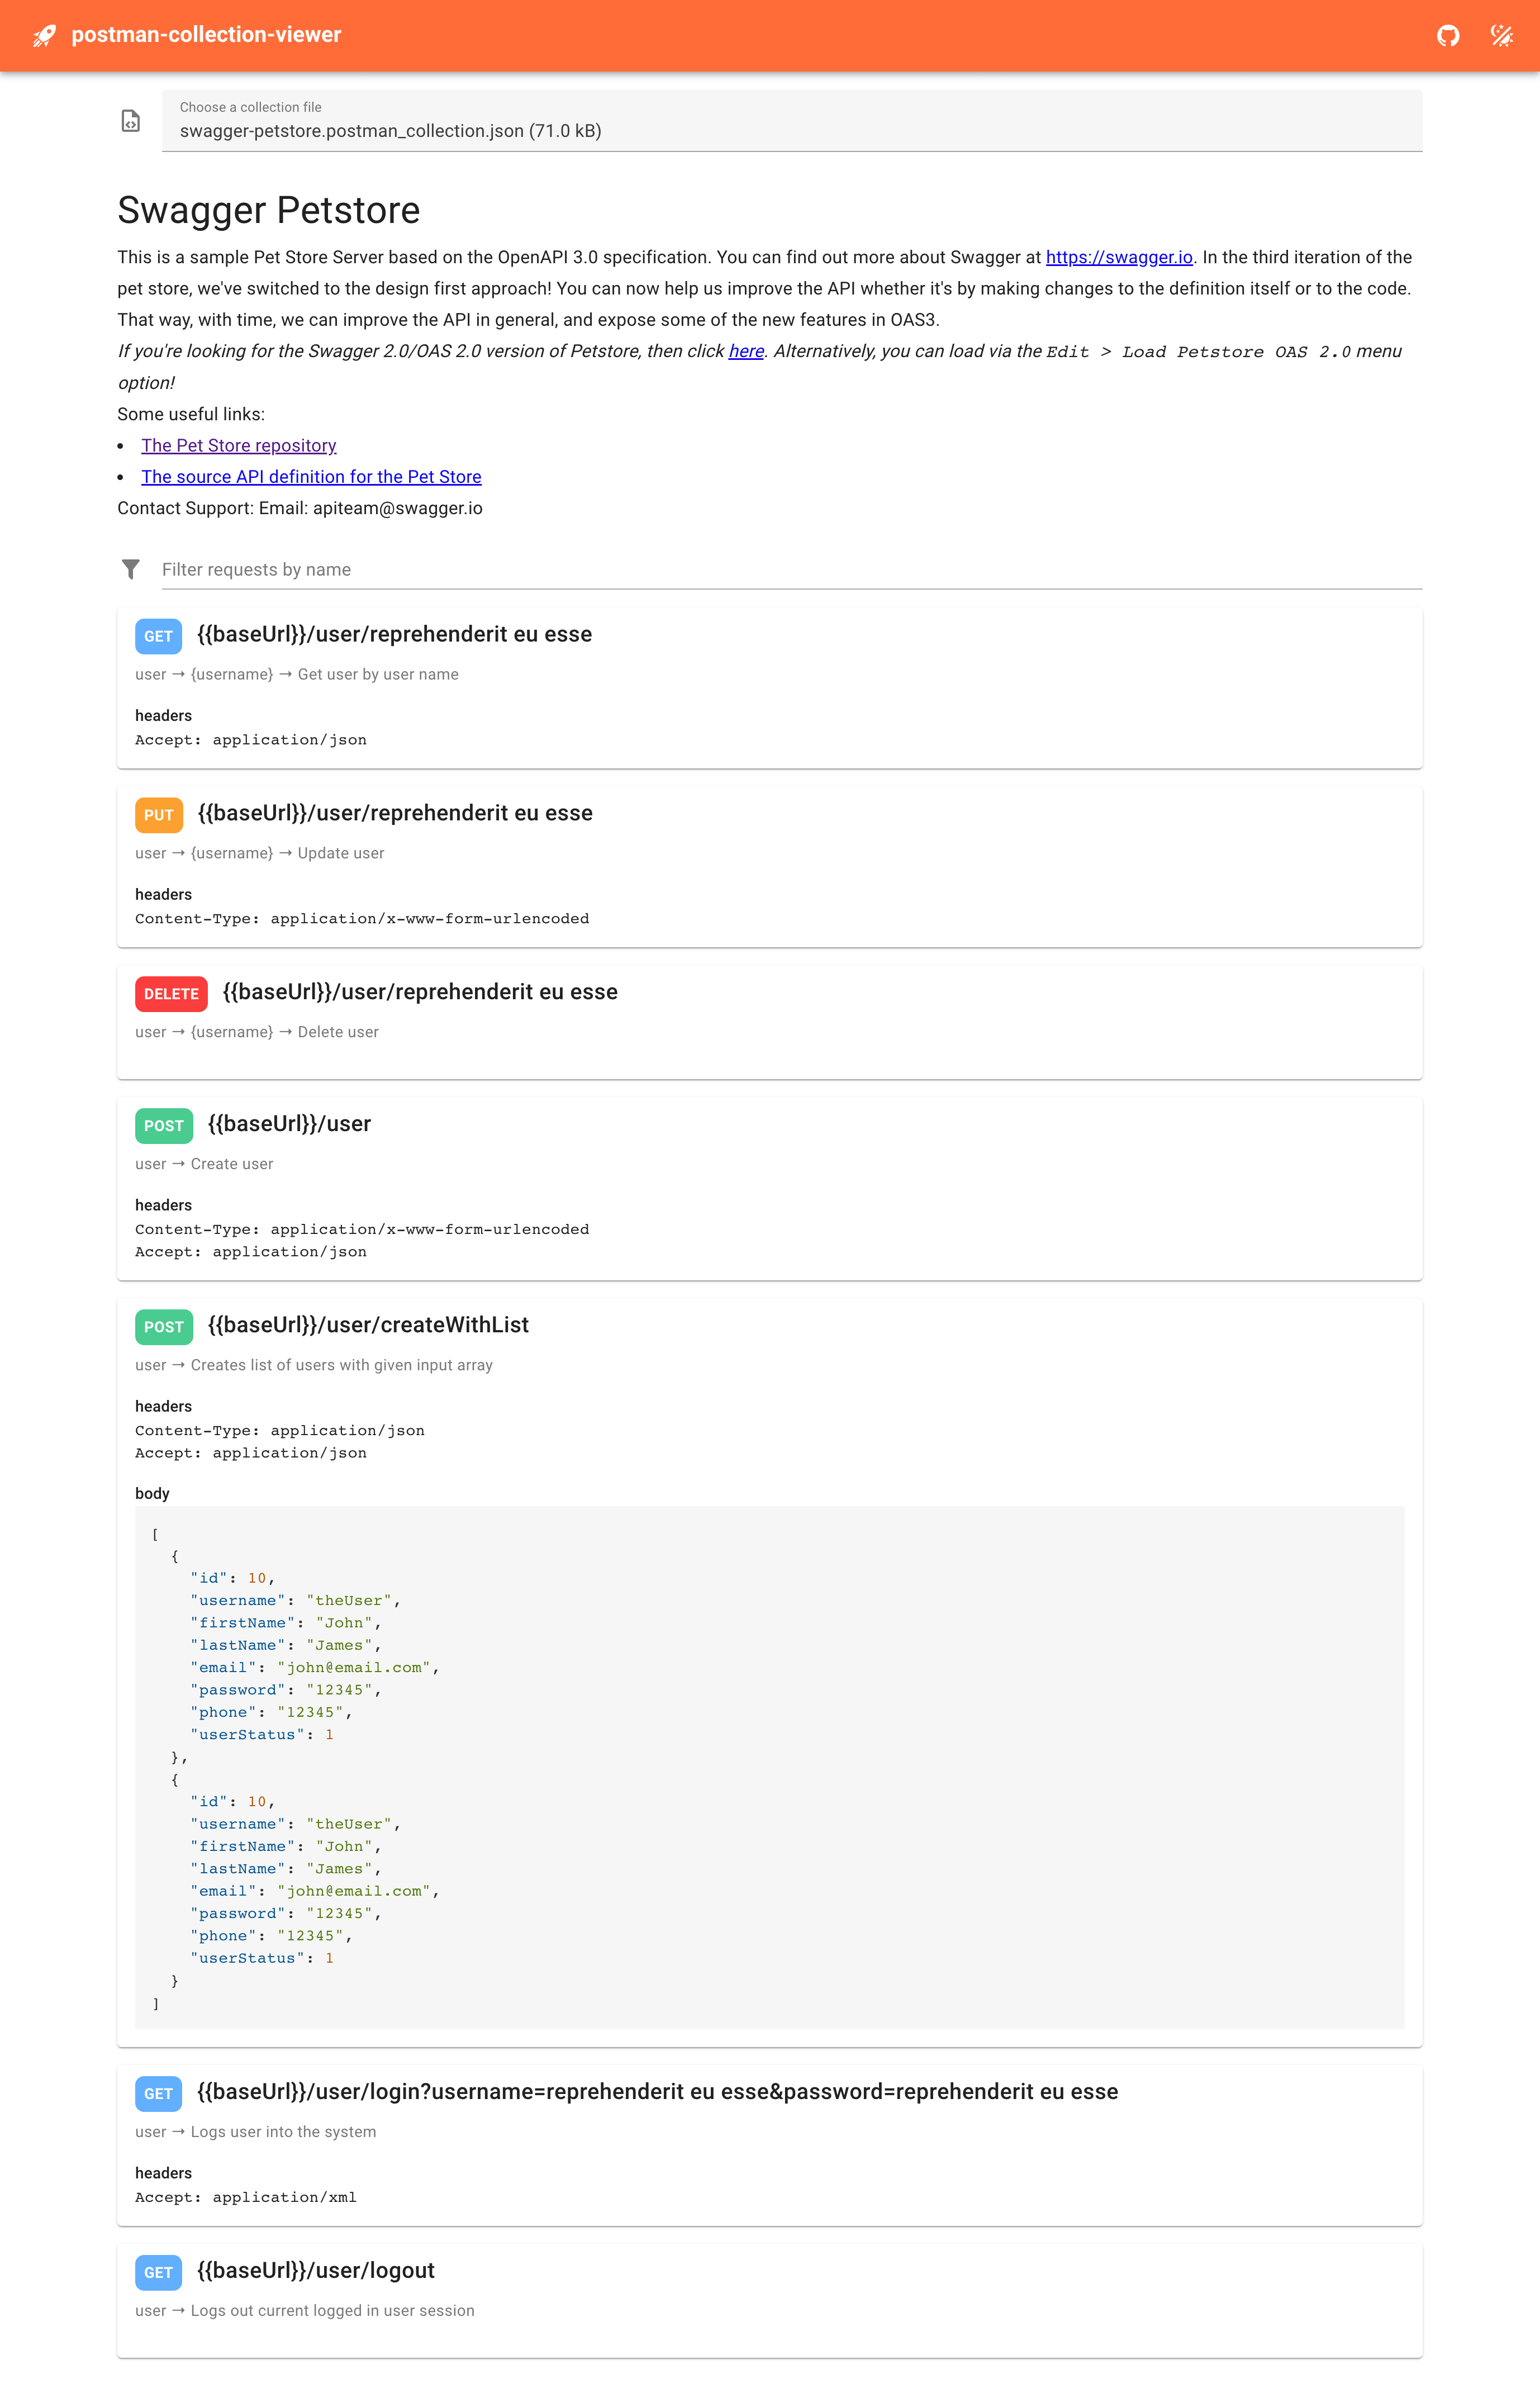Click the green POST badge on createWithList
1540x2393 pixels.
coord(163,1327)
